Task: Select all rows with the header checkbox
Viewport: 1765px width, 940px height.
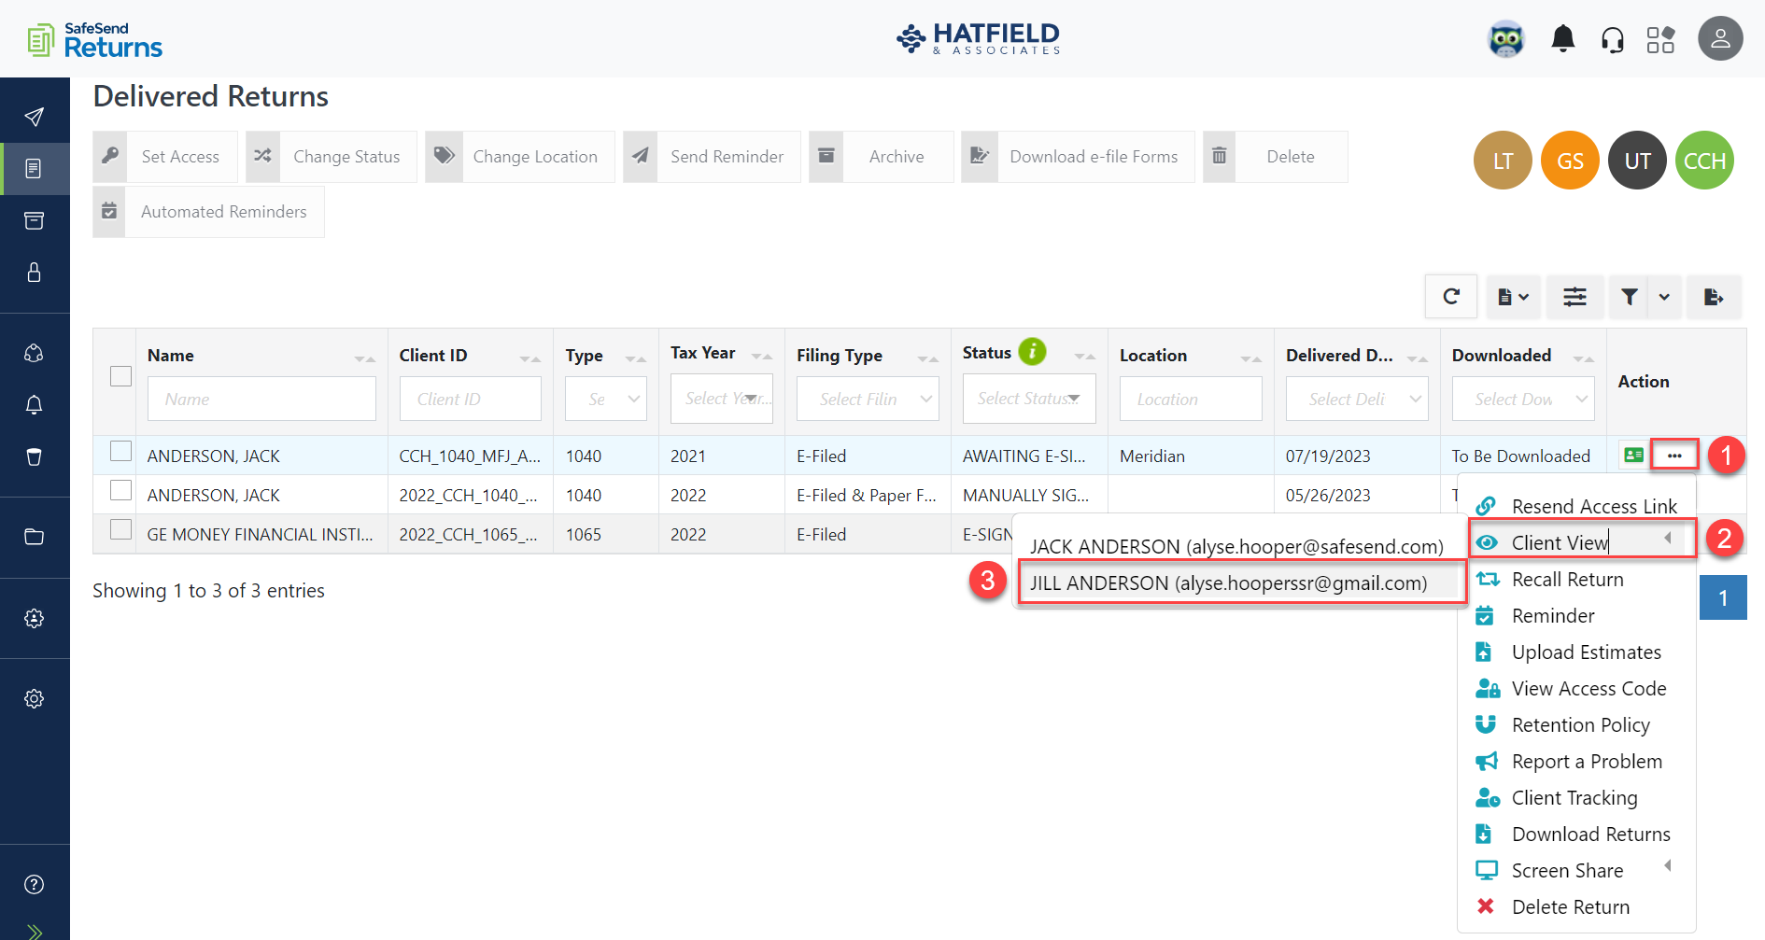Action: pos(120,375)
